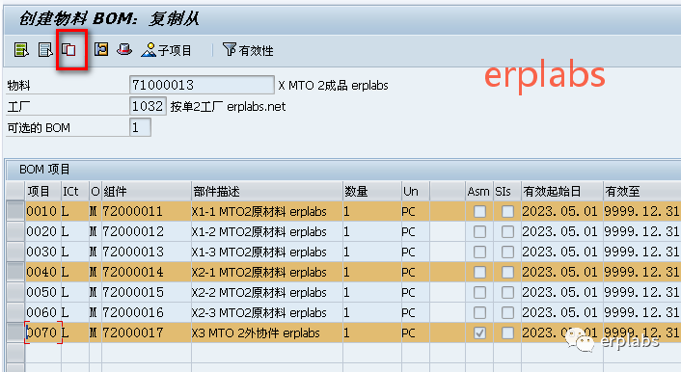Viewport: 681px width, 372px height.
Task: Click the first item list toolbar icon
Action: [21, 49]
